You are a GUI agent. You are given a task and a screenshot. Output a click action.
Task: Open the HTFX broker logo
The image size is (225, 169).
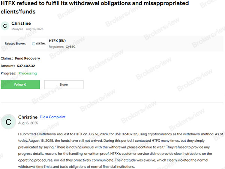(39, 44)
